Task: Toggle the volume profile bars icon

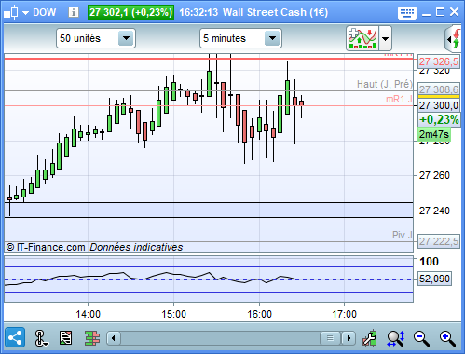Action: coord(92,338)
